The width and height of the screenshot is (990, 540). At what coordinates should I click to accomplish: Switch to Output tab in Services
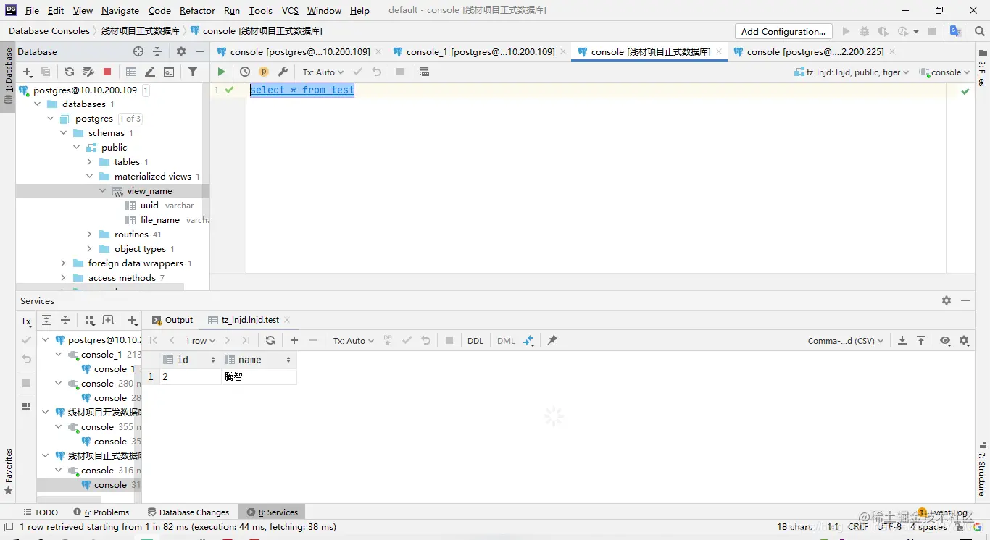pyautogui.click(x=172, y=320)
